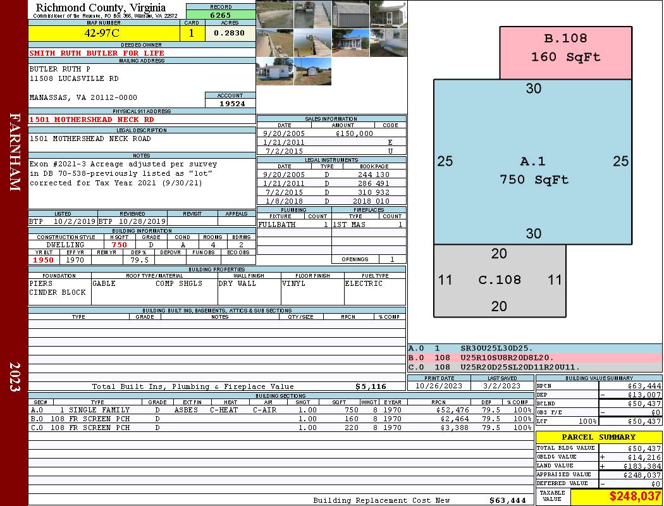Open the gray storage shed close-up photo

(x=350, y=15)
